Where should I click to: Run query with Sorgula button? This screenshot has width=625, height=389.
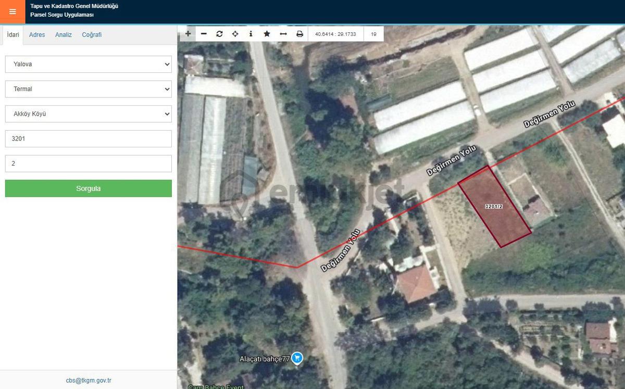click(x=89, y=189)
